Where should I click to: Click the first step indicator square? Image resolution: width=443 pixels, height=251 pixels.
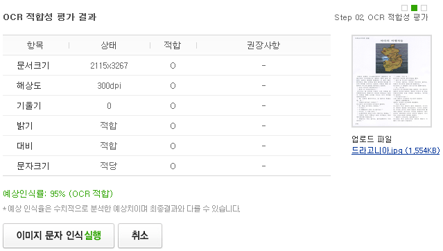pyautogui.click(x=404, y=8)
